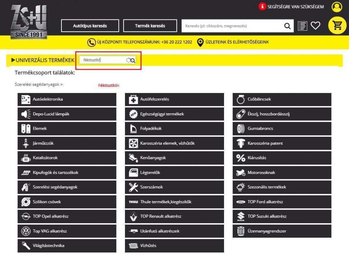This screenshot has width=349, height=258.
Task: Click the phone icon in yellow bar
Action: tap(91, 42)
